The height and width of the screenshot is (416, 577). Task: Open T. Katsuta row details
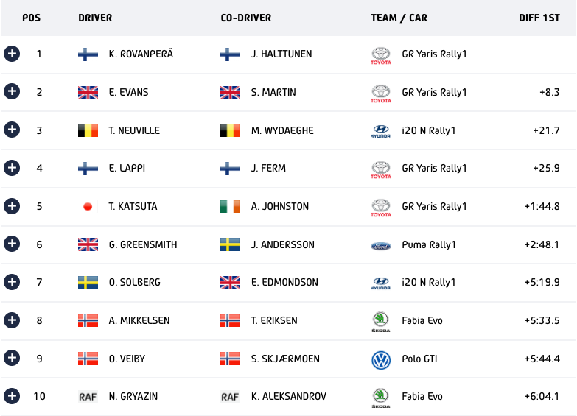[x=11, y=206]
